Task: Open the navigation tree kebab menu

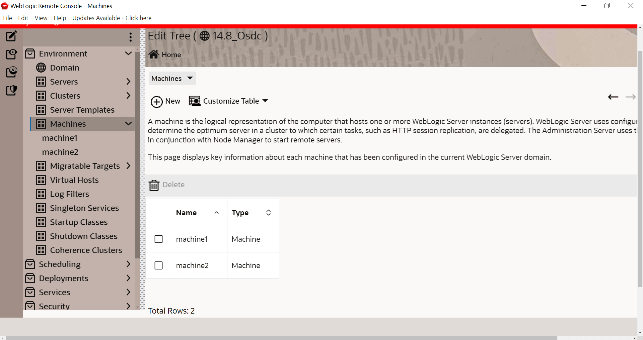Action: coord(131,37)
